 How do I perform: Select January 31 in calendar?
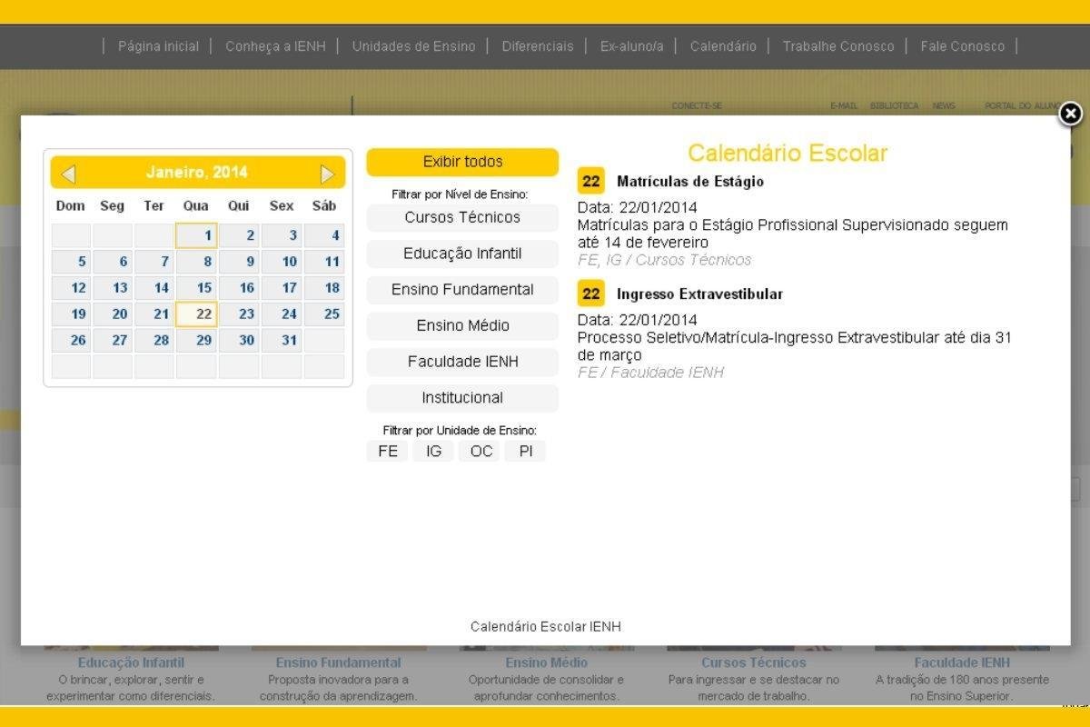pos(282,341)
